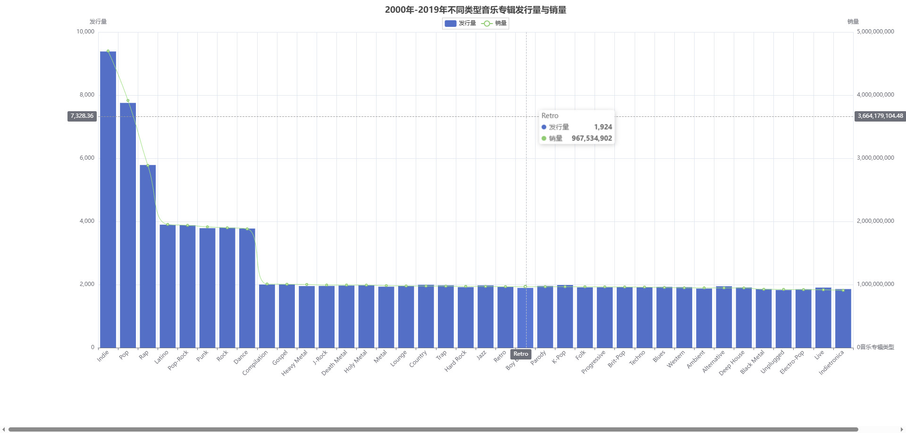This screenshot has width=906, height=433.
Task: Click the sales line point above Indie
Action: tap(108, 51)
